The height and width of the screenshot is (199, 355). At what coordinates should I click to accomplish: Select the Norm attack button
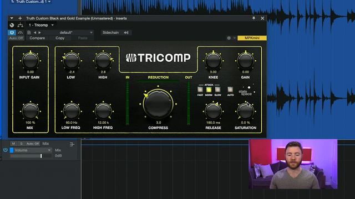[x=209, y=90]
